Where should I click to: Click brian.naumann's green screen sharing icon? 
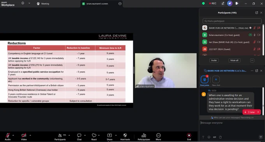point(250,35)
